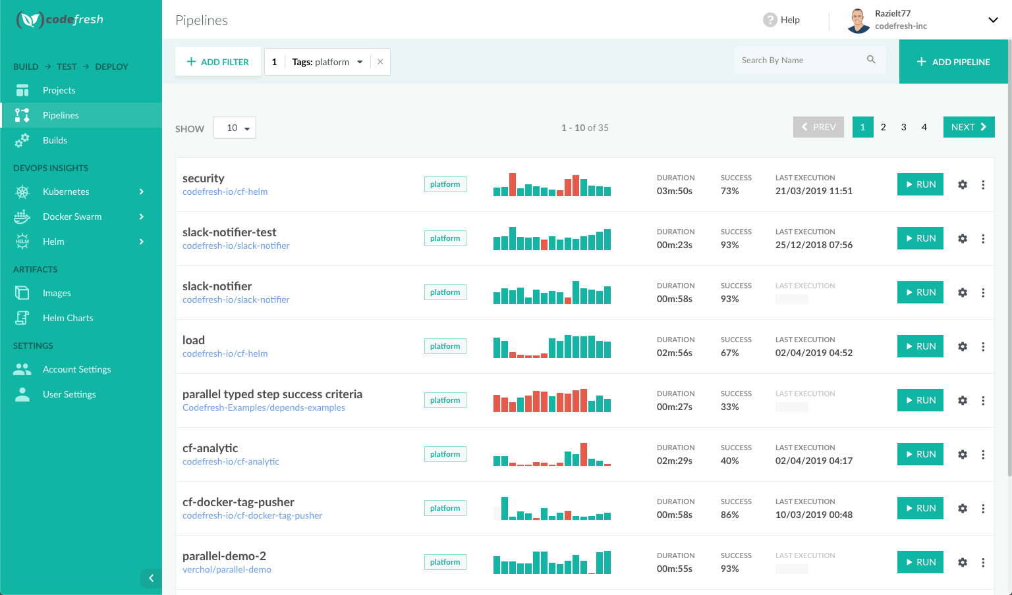Go to page 4
This screenshot has width=1012, height=595.
tap(924, 127)
